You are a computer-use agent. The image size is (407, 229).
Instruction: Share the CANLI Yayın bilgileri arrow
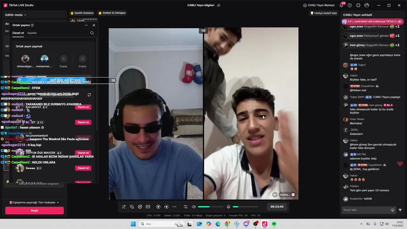tap(219, 5)
